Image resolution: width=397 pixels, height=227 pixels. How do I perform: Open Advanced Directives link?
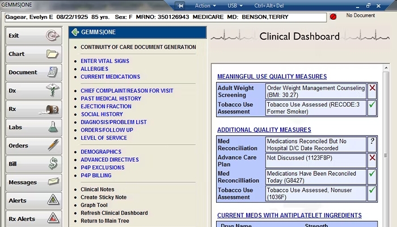coord(109,159)
